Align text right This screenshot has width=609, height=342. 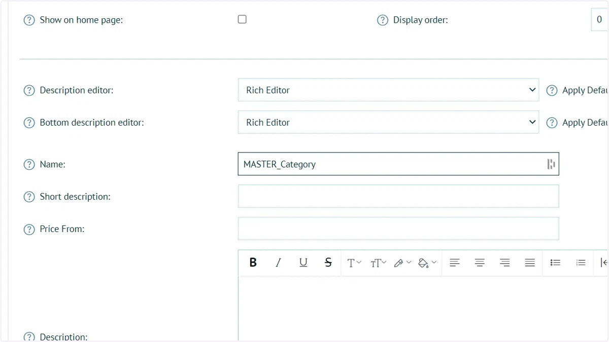click(504, 262)
